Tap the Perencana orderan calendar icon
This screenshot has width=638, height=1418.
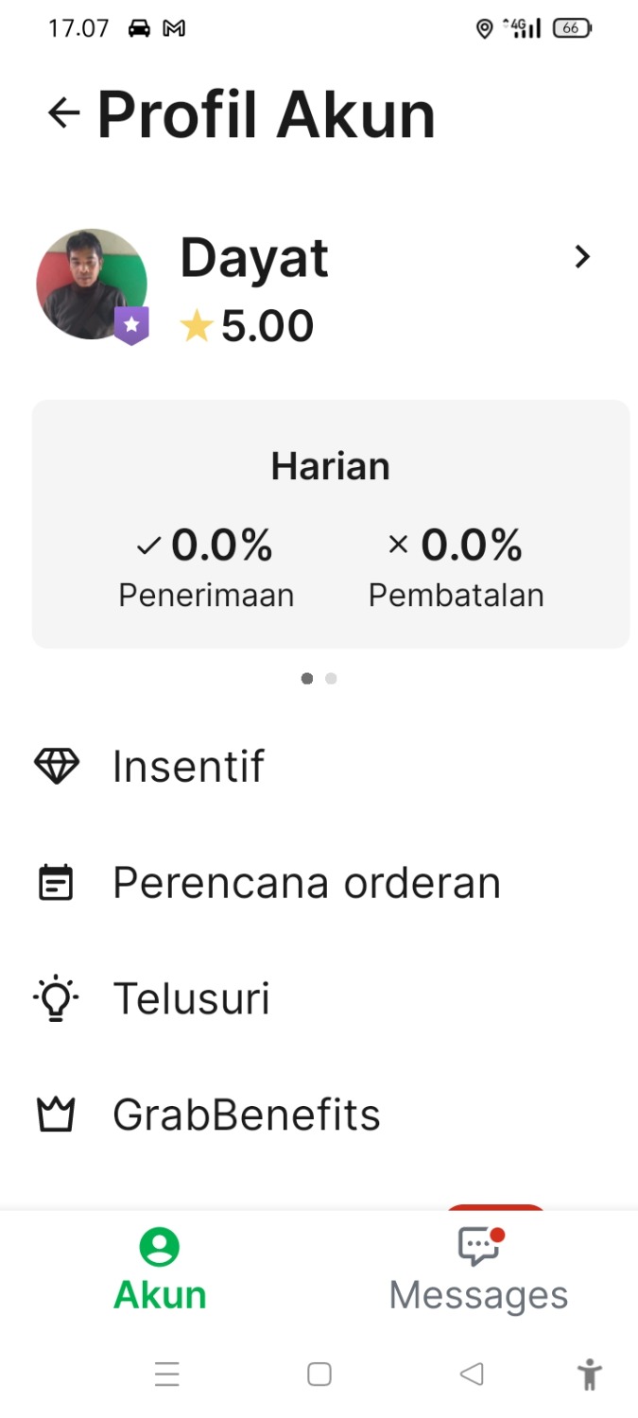click(x=56, y=882)
